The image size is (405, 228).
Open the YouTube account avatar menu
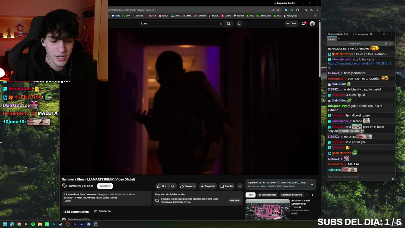tap(312, 24)
